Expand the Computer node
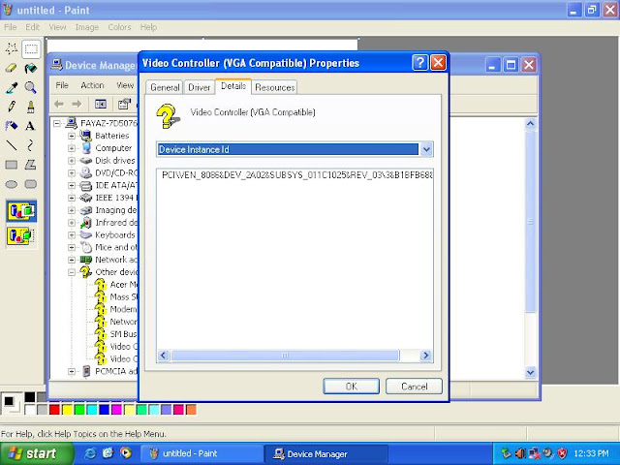The width and height of the screenshot is (620, 465). 72,148
